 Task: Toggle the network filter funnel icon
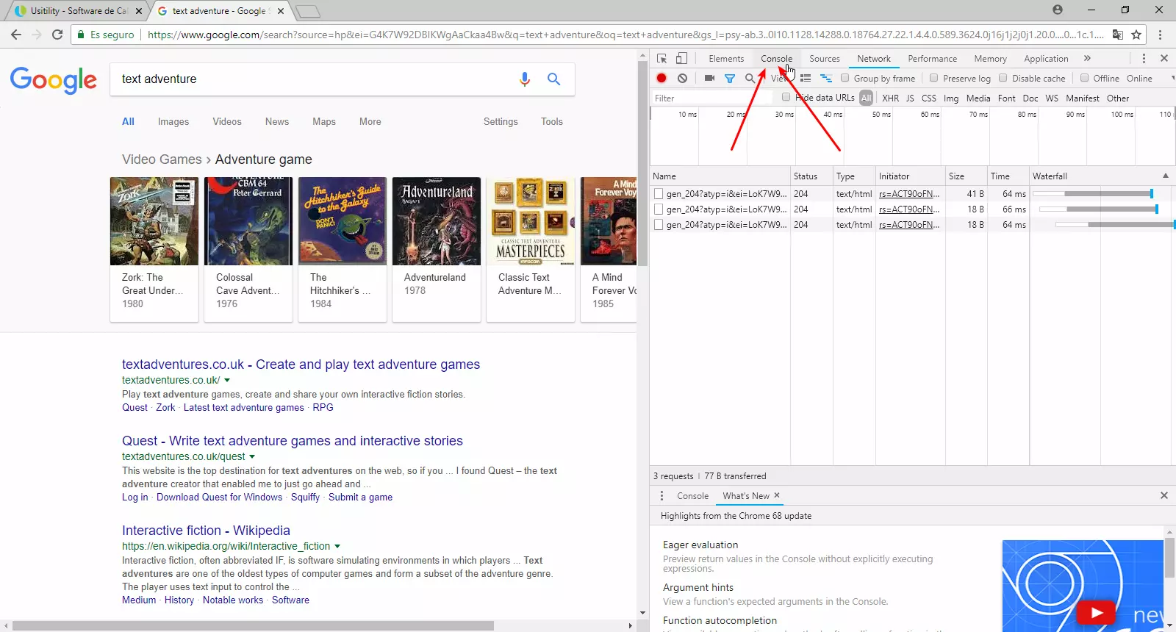point(730,78)
